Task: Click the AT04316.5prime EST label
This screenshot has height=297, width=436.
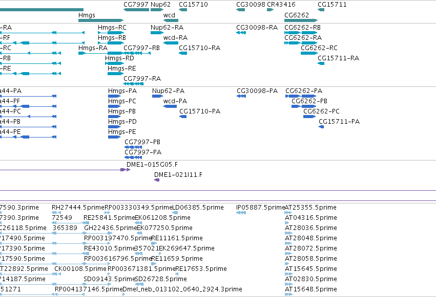Action: pos(311,218)
